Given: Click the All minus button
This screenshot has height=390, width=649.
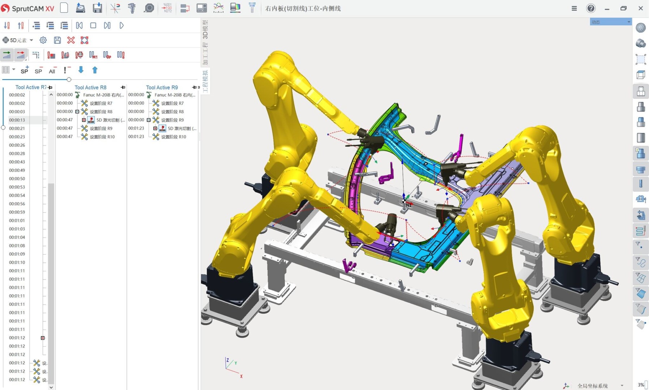Looking at the screenshot, I should pos(52,70).
